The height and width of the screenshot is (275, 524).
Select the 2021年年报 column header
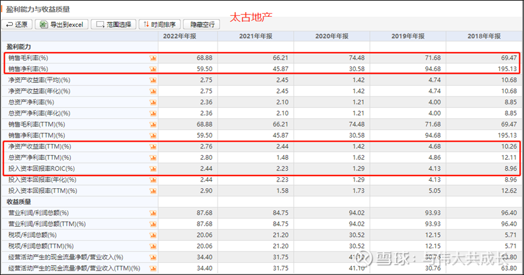(256, 36)
